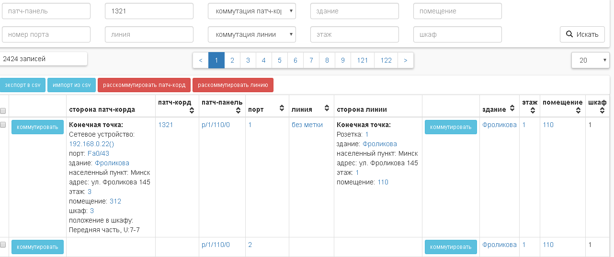Open the коммутация патч-корда dropdown
This screenshot has width=614, height=257.
(x=252, y=11)
